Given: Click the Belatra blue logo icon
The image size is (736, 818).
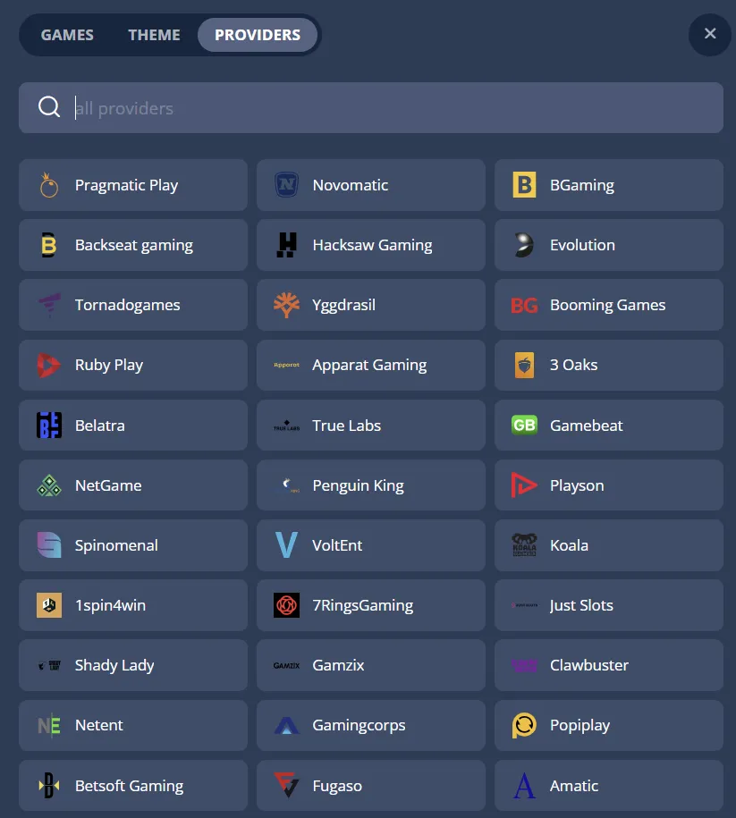Looking at the screenshot, I should (x=49, y=426).
